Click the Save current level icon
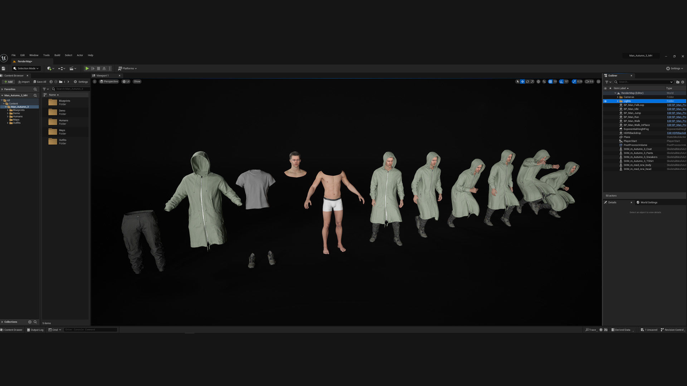 pyautogui.click(x=4, y=68)
